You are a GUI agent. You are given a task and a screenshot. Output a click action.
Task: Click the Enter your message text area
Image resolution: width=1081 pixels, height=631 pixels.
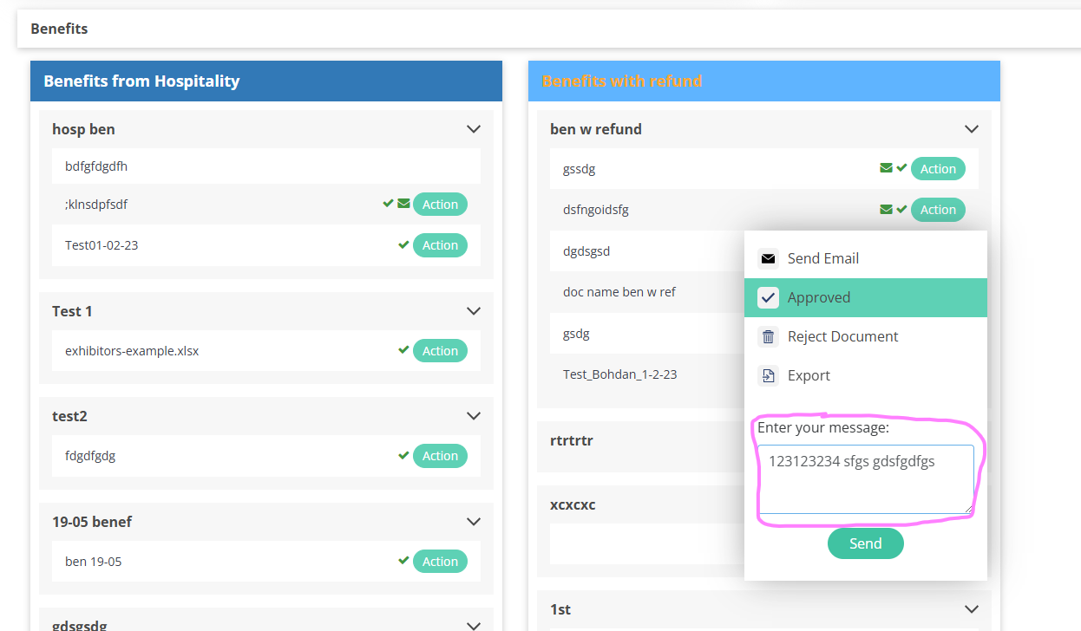(x=865, y=479)
